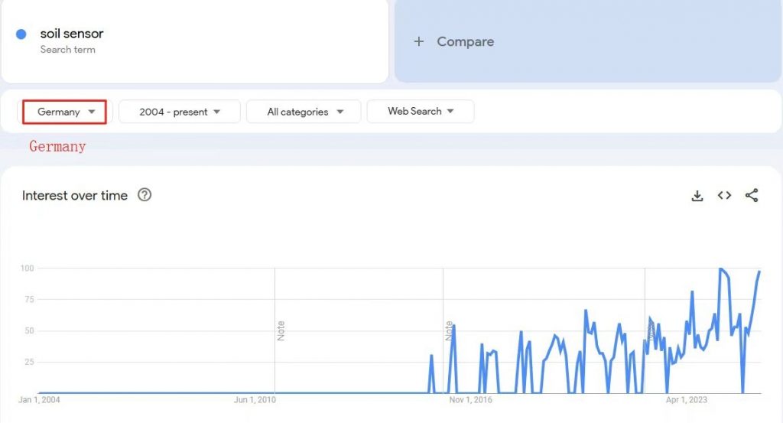Click the blue dot beside soil sensor
The width and height of the screenshot is (783, 423).
point(21,34)
